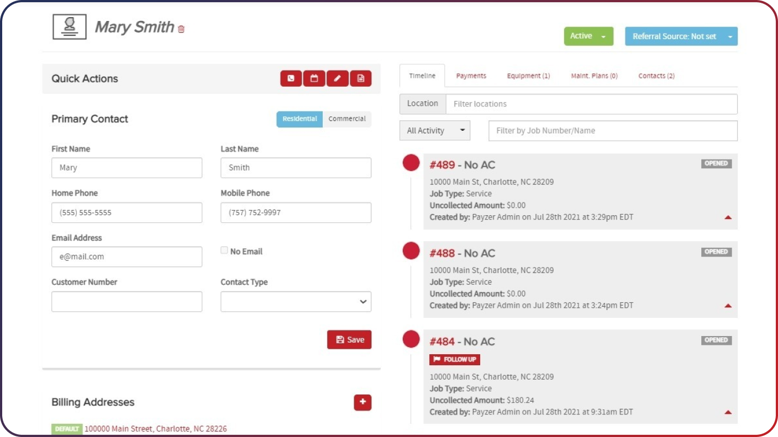This screenshot has width=778, height=437.
Task: Click the calendar schedule quick action icon
Action: click(x=314, y=78)
